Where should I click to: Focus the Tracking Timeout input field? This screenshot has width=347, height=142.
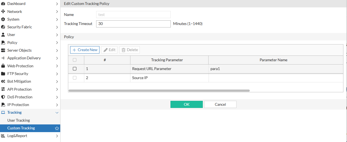pos(133,24)
